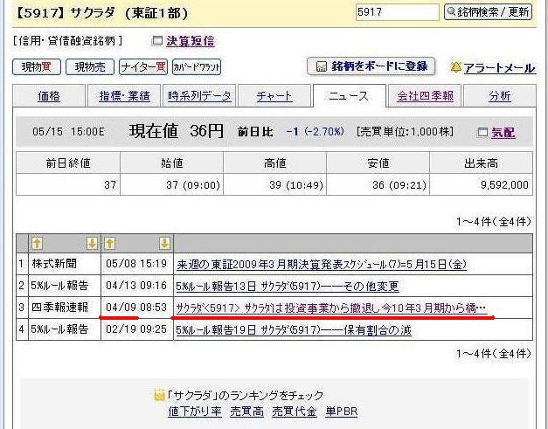The width and height of the screenshot is (548, 429).
Task: Click ascending sort arrow in source column
Action: [x=37, y=243]
